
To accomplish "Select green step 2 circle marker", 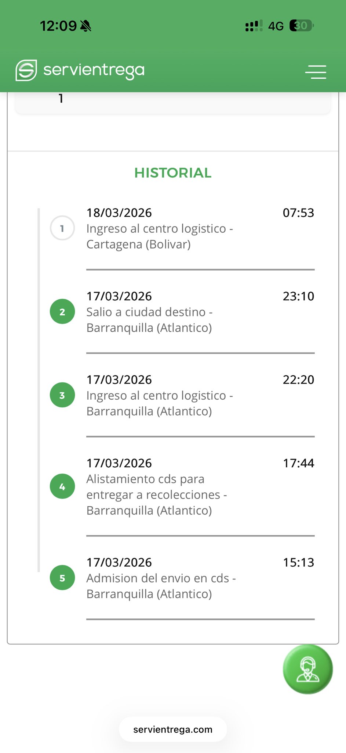I will [62, 311].
